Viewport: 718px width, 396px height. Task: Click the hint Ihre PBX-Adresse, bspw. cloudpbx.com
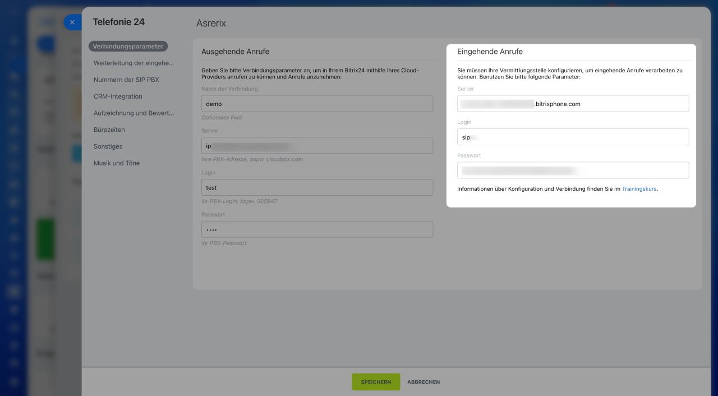[252, 159]
